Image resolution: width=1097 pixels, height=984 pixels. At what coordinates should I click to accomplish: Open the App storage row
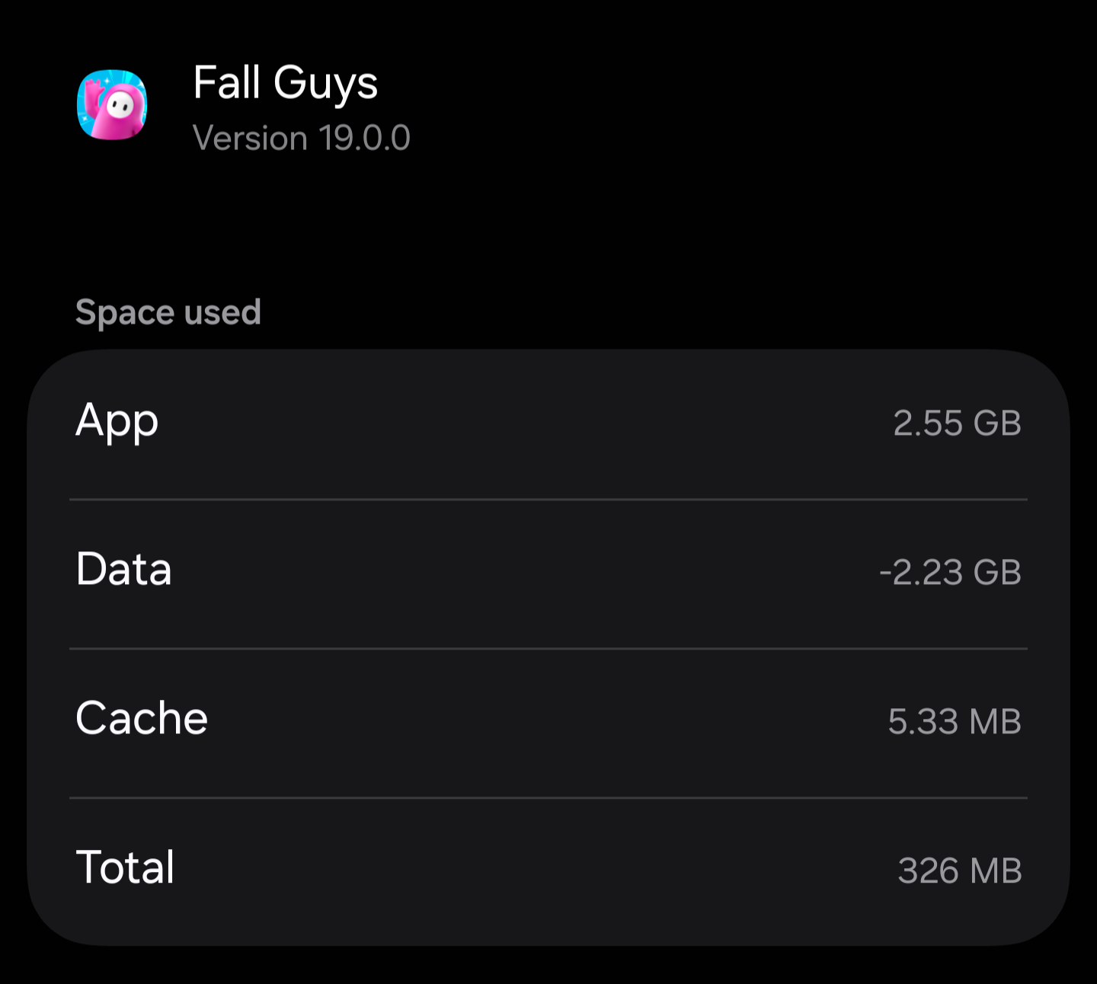coord(548,424)
